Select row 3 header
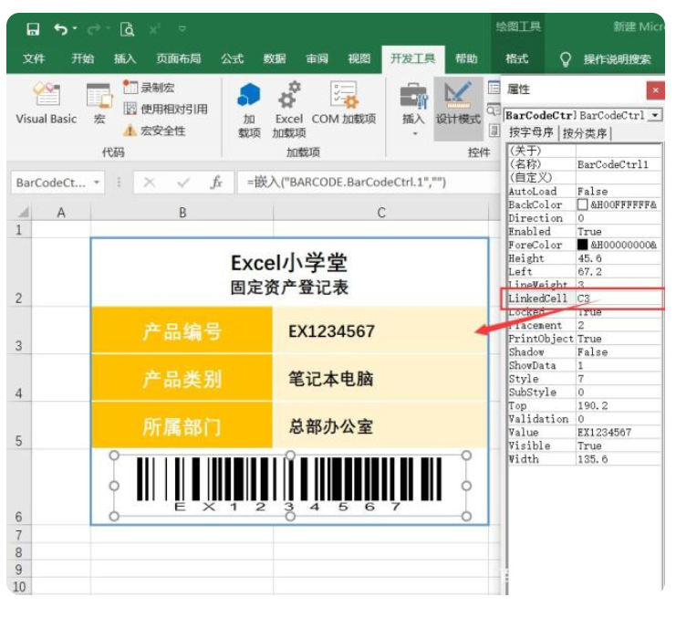Image resolution: width=676 pixels, height=618 pixels. pyautogui.click(x=18, y=330)
